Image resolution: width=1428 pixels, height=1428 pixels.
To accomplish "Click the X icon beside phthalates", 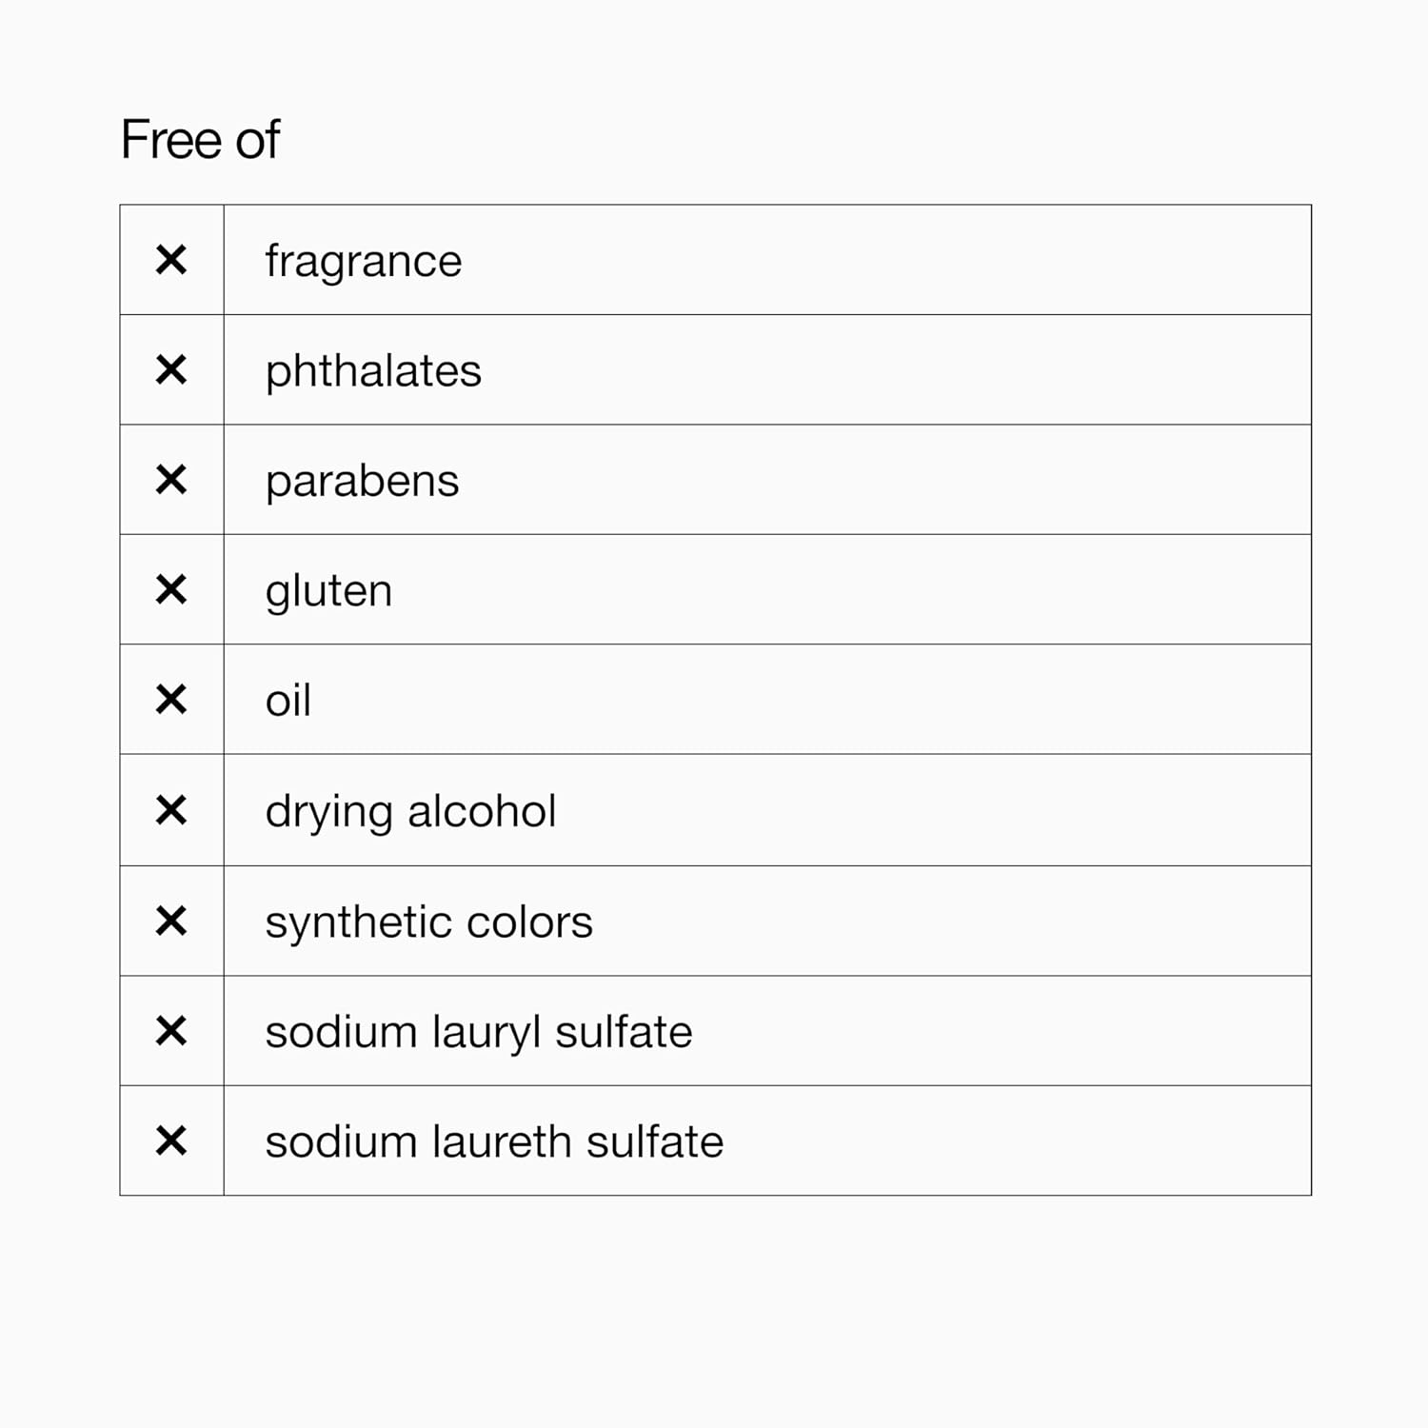I will (x=171, y=369).
